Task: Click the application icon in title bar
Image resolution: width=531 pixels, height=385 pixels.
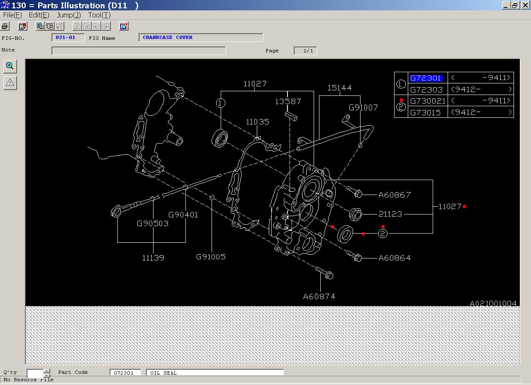Action: tap(5, 5)
